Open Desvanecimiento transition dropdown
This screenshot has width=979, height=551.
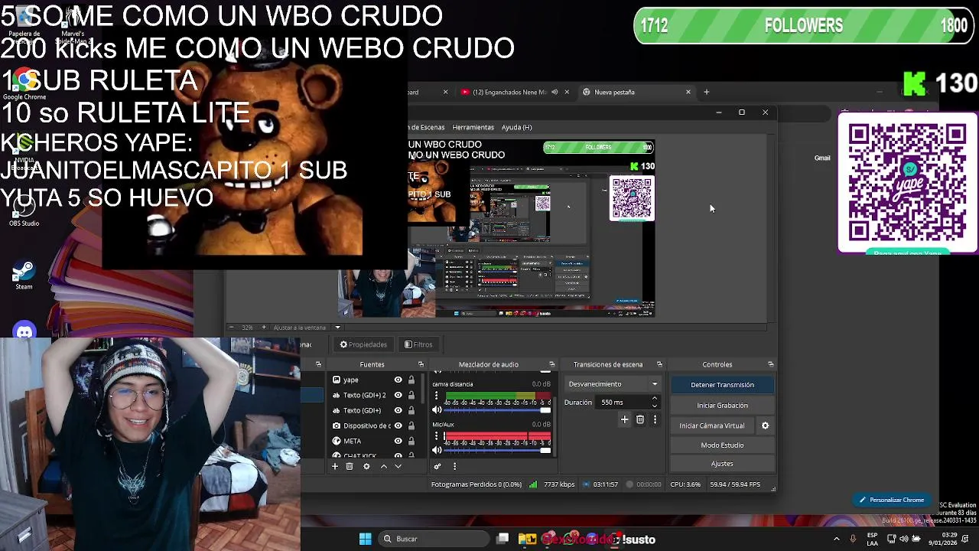(x=613, y=384)
